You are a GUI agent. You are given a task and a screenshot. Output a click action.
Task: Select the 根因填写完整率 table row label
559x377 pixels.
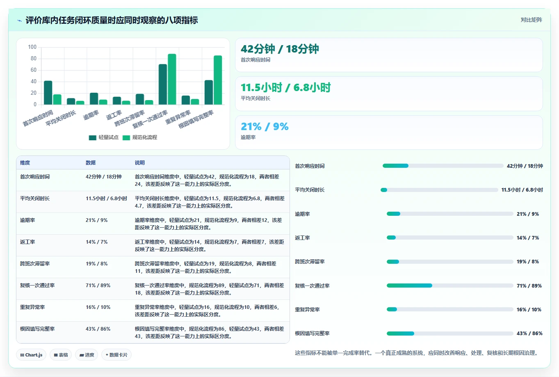pyautogui.click(x=37, y=329)
